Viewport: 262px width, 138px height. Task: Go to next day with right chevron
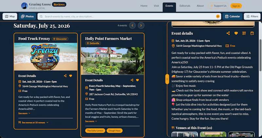point(141,25)
